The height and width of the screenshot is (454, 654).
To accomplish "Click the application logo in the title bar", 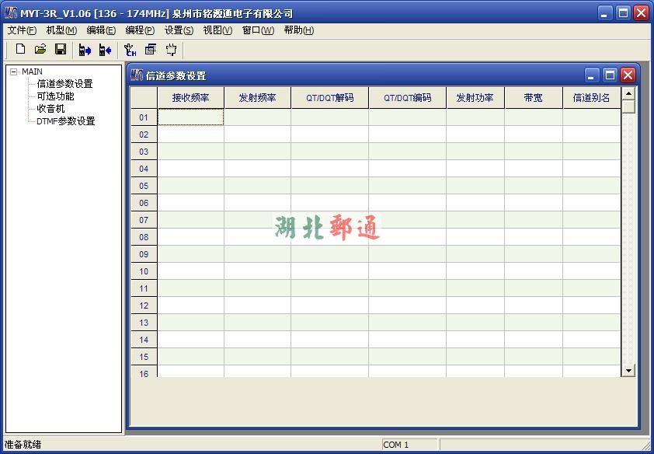I will pos(10,13).
